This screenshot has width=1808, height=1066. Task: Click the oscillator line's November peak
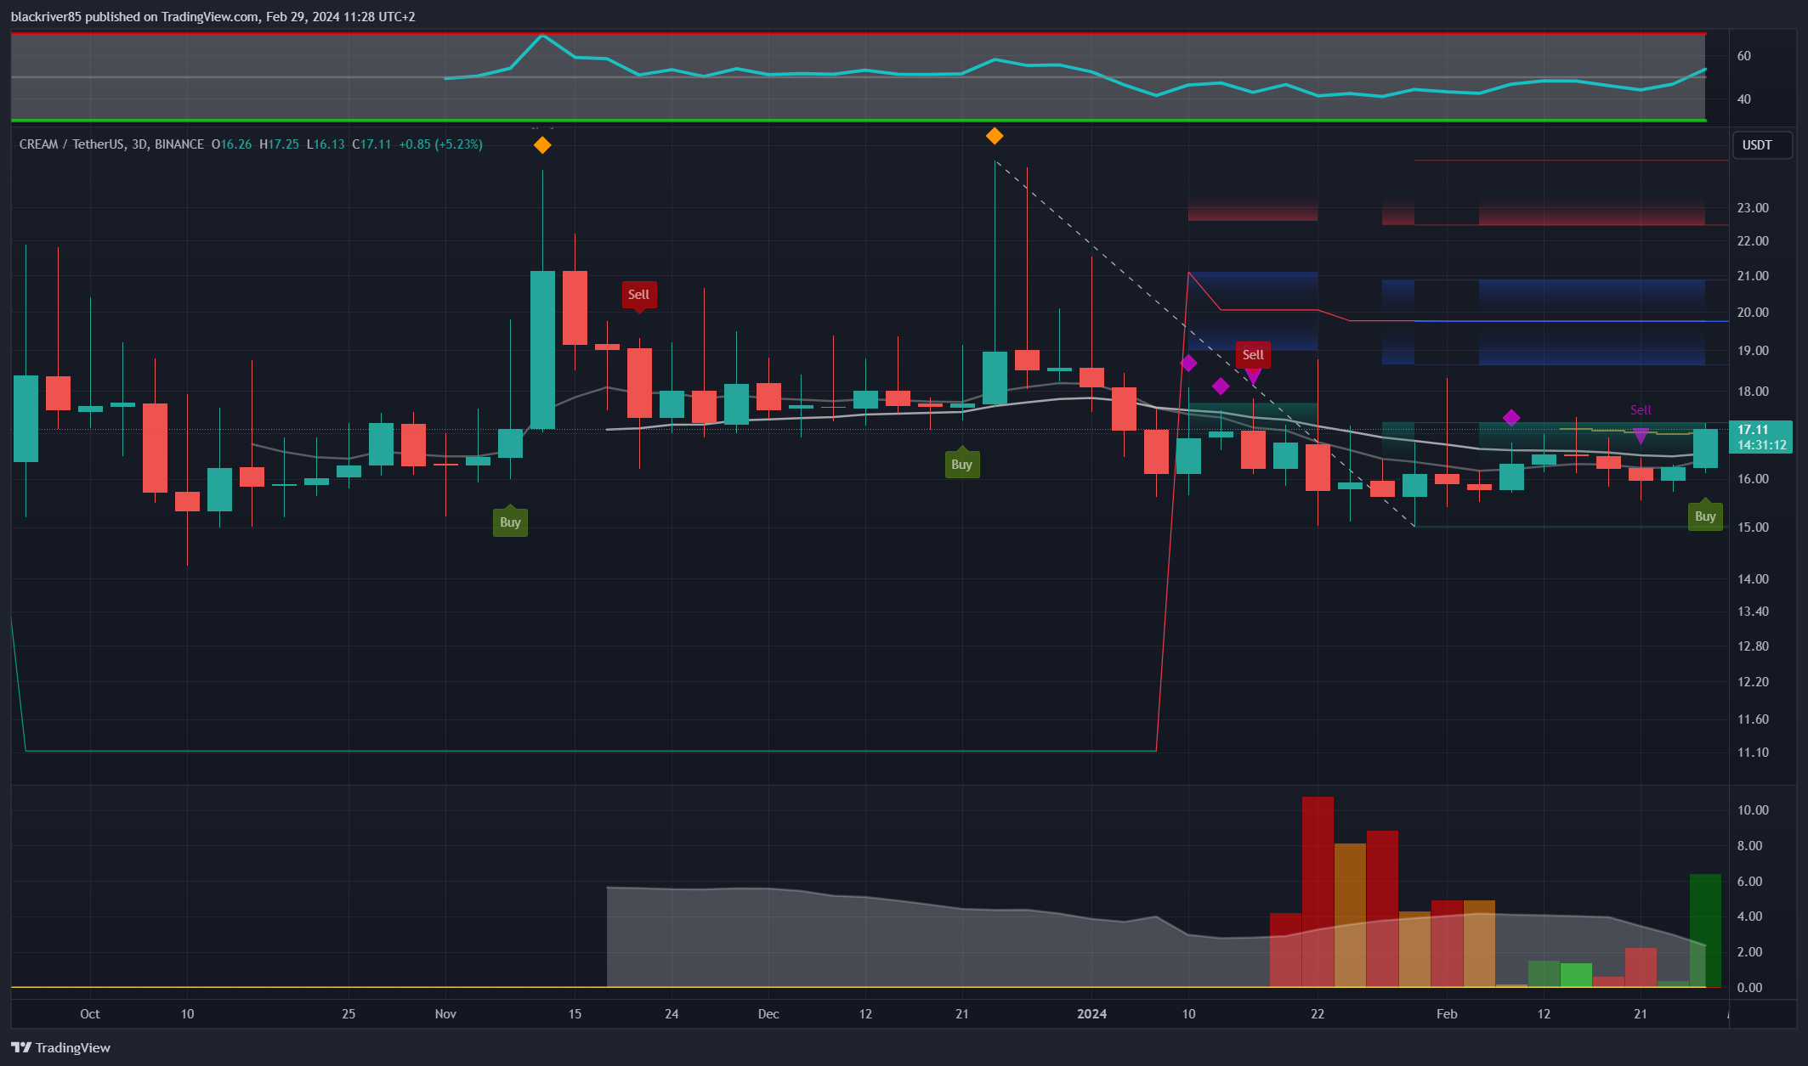pyautogui.click(x=542, y=36)
